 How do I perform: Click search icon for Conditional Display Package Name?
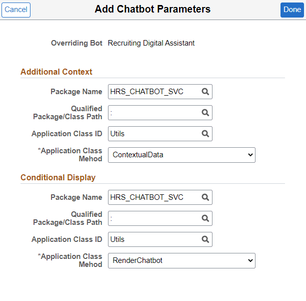(x=205, y=197)
